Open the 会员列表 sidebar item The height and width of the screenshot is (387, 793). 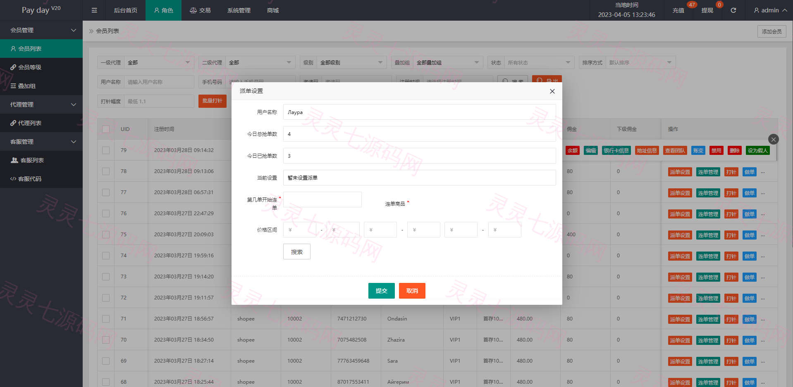pos(41,49)
